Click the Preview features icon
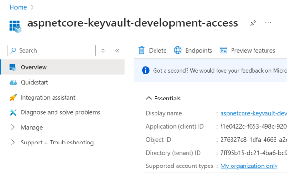 click(223, 50)
